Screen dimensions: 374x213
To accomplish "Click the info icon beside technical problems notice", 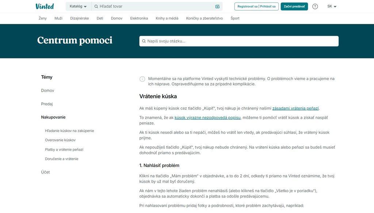I will click(x=142, y=79).
